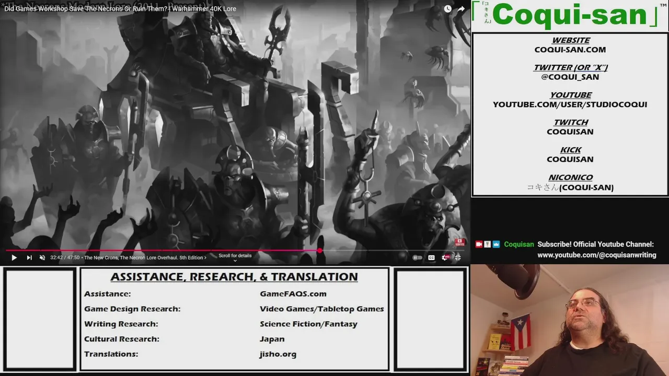Image resolution: width=669 pixels, height=376 pixels.
Task: Click the 32:42 / 47:50 time display
Action: click(65, 257)
